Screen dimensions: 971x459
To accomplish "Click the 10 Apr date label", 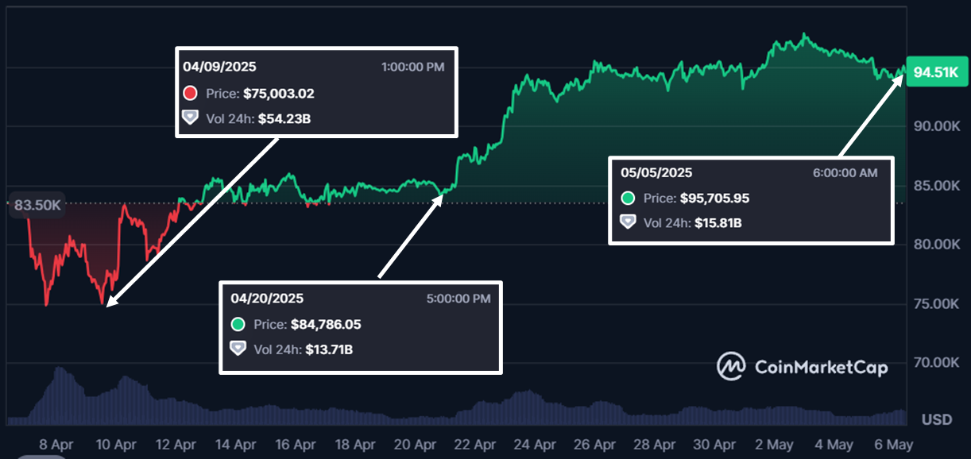I will [114, 444].
